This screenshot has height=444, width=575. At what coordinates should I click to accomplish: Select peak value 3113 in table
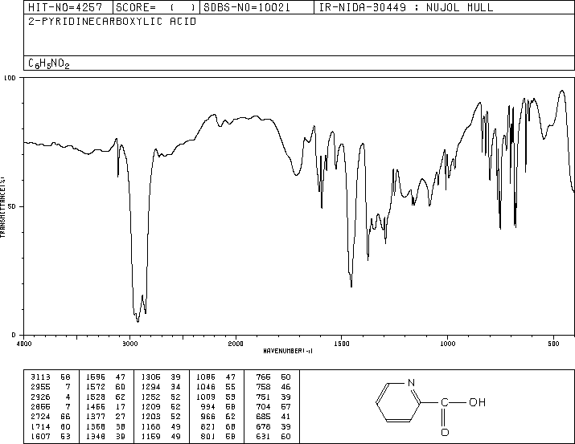click(x=40, y=377)
